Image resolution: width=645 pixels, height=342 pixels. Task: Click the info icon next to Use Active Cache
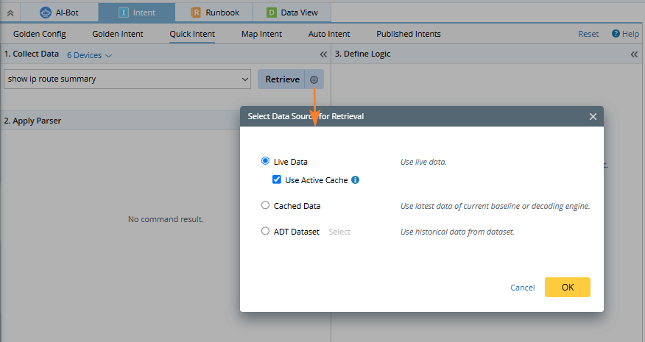[355, 179]
